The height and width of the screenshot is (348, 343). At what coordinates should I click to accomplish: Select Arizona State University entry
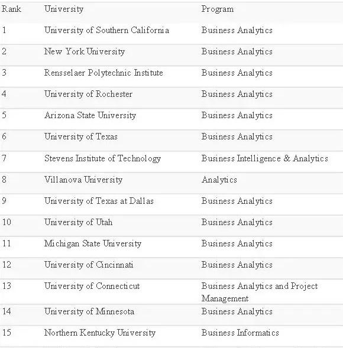(x=90, y=115)
